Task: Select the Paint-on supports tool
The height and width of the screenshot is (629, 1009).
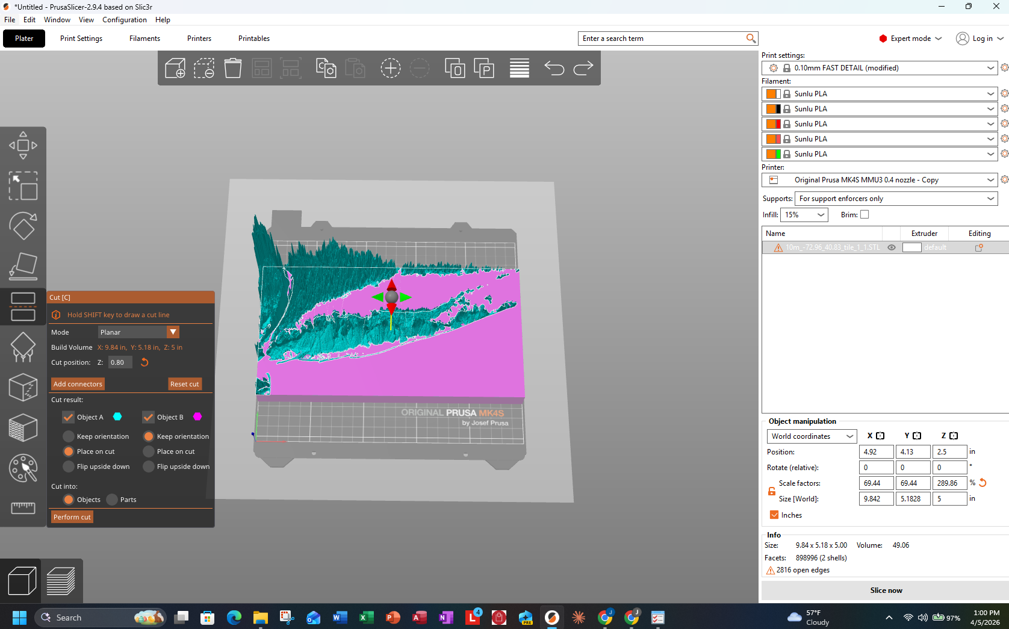Action: 23,347
